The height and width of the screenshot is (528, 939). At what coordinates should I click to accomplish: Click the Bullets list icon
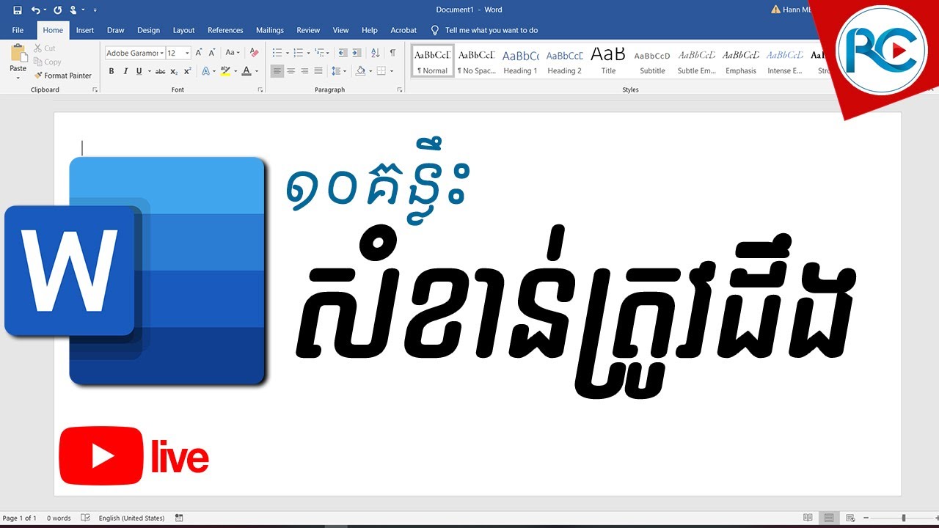point(277,53)
